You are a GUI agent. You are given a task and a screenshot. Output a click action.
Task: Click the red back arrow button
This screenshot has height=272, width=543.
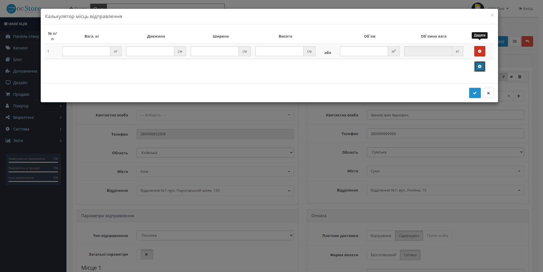coord(527,42)
